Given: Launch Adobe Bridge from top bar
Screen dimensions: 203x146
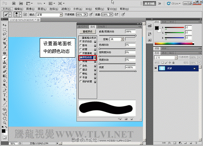Looking at the screenshot, I should coord(14,3).
